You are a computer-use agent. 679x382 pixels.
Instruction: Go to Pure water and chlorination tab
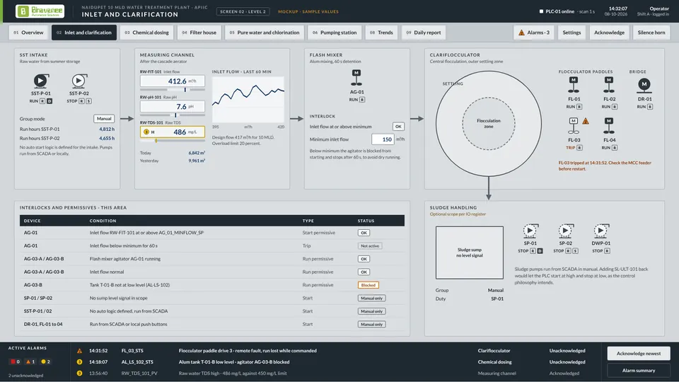tap(264, 33)
